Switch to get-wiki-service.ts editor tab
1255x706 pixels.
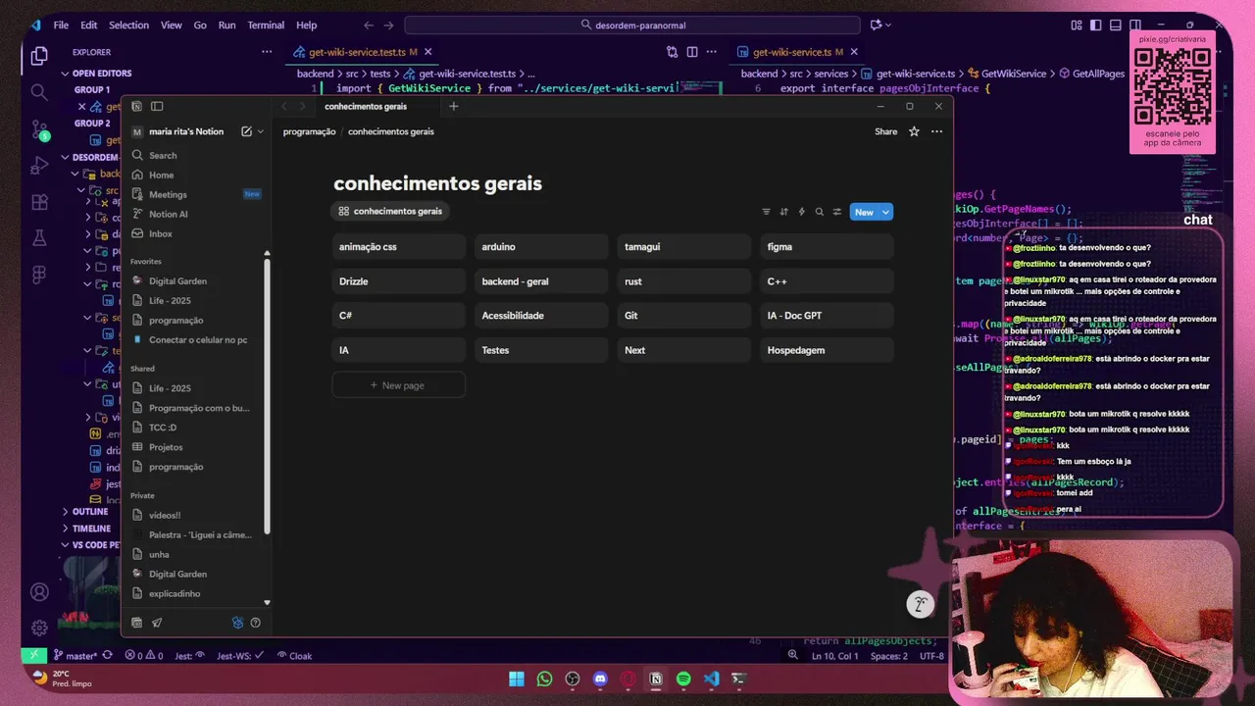[798, 52]
